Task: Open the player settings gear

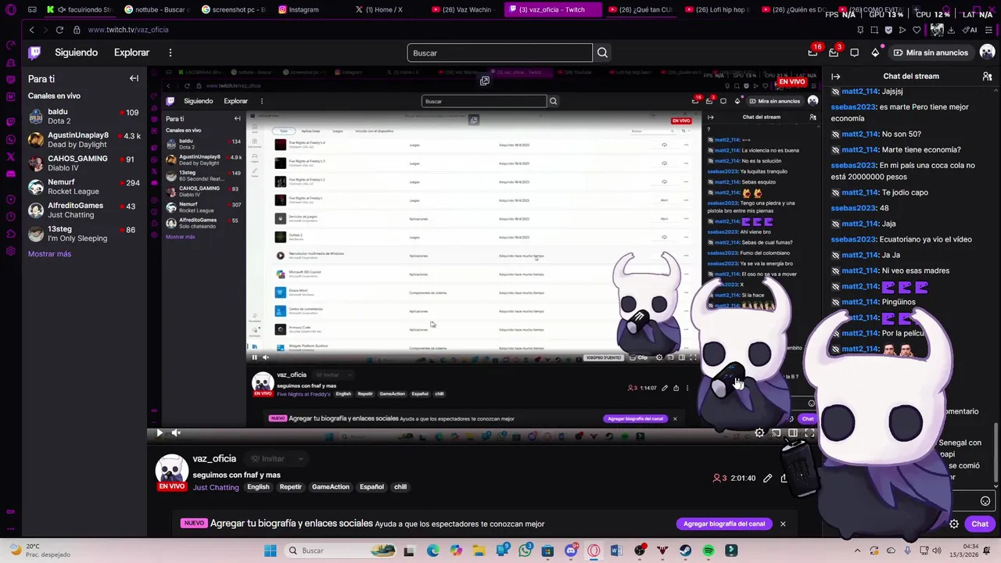Action: tap(759, 432)
